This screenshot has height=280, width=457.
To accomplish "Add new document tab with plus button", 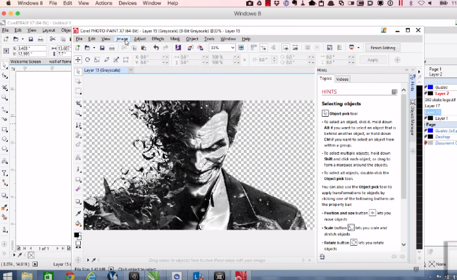I will coord(131,70).
